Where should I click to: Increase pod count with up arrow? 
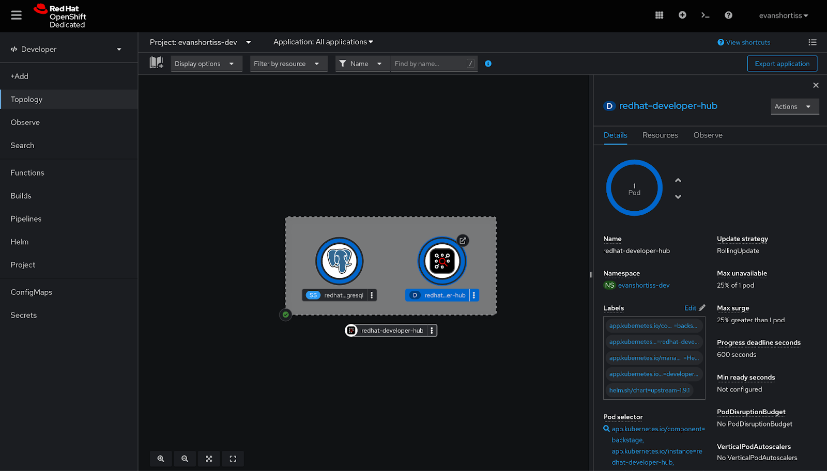[x=678, y=180]
